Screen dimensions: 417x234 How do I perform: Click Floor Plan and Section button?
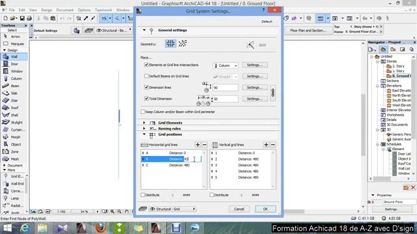click(308, 31)
